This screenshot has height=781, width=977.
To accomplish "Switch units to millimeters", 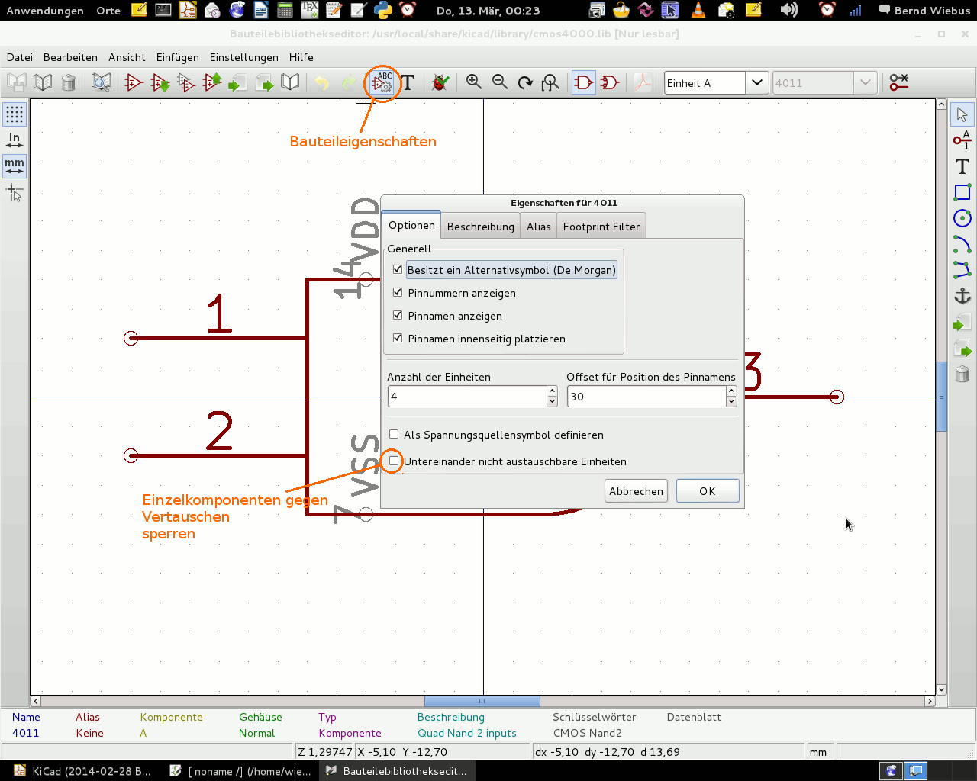I will [x=15, y=166].
